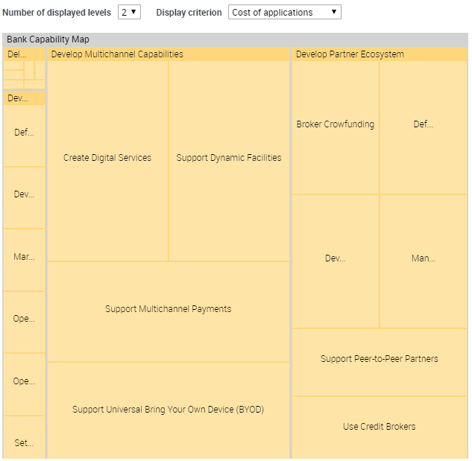Open the Use Credit Brokers tile
The height and width of the screenshot is (461, 472).
(x=380, y=427)
